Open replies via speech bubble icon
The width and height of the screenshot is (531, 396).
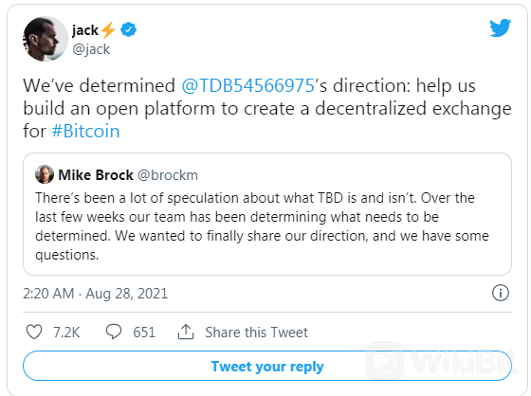click(114, 332)
